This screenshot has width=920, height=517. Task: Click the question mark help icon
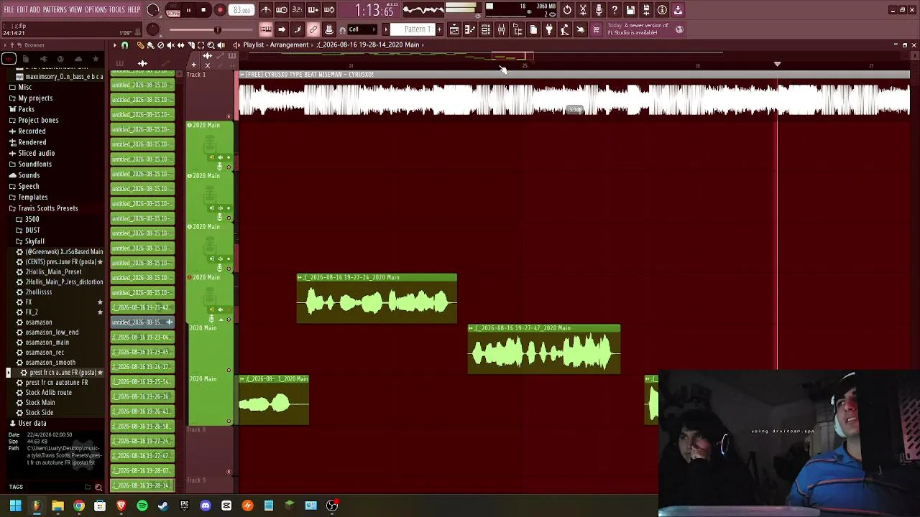[615, 10]
